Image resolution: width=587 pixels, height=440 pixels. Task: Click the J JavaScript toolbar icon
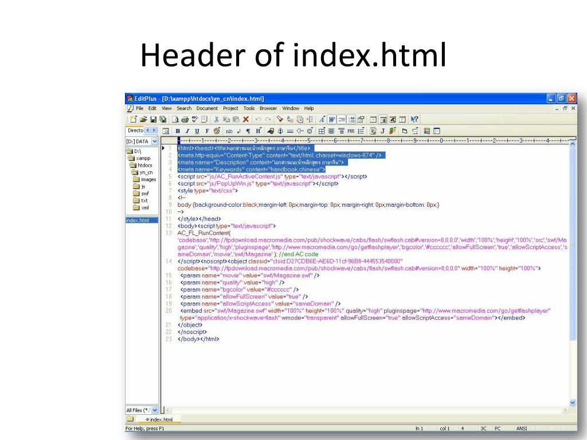coord(382,131)
